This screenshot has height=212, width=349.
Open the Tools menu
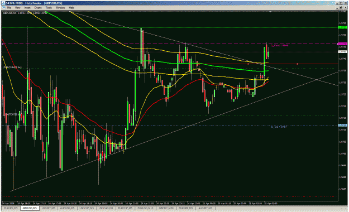pyautogui.click(x=49, y=8)
